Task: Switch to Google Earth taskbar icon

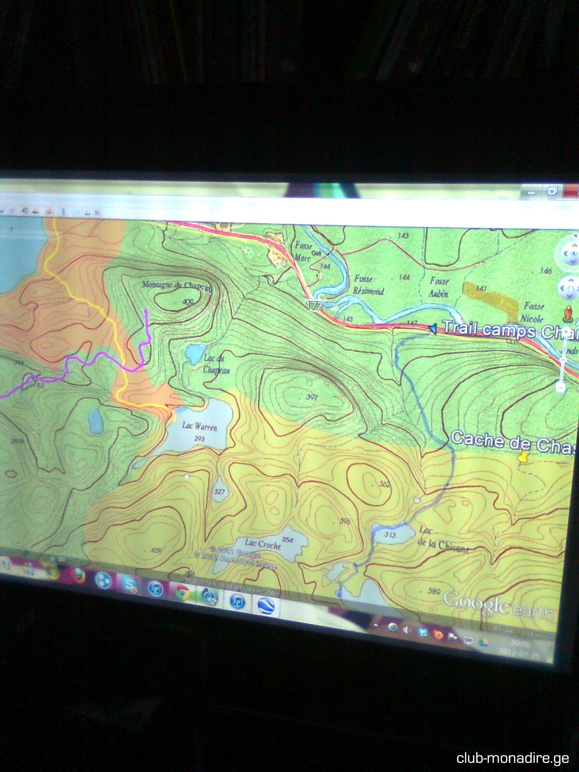Action: (x=265, y=605)
